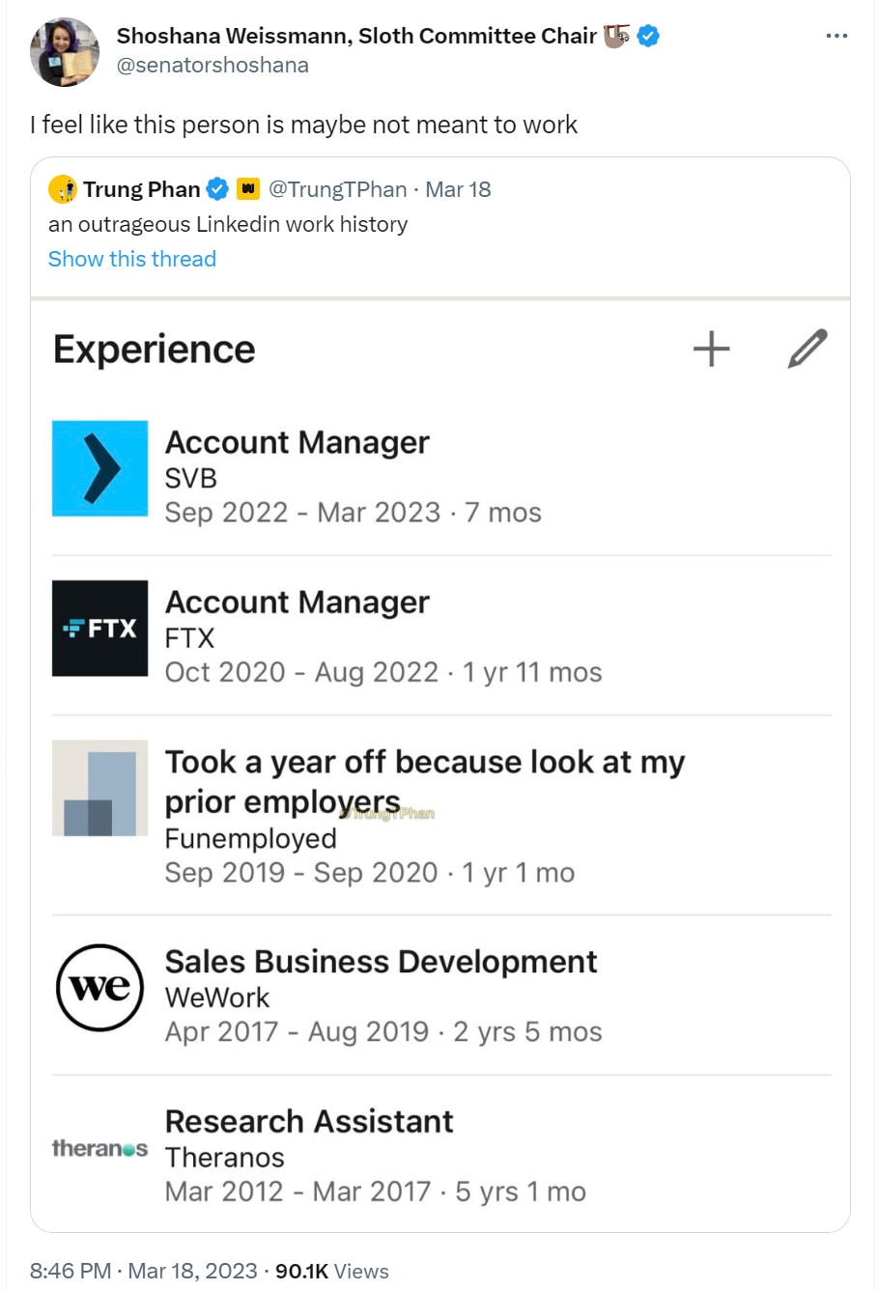
Task: Click the blue verified badge beside Shoshana's name
Action: (x=649, y=37)
